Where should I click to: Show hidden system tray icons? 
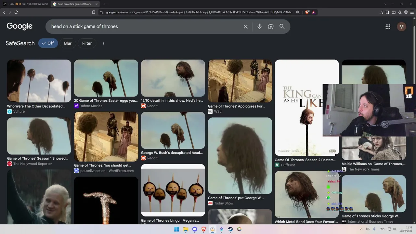tap(361, 229)
